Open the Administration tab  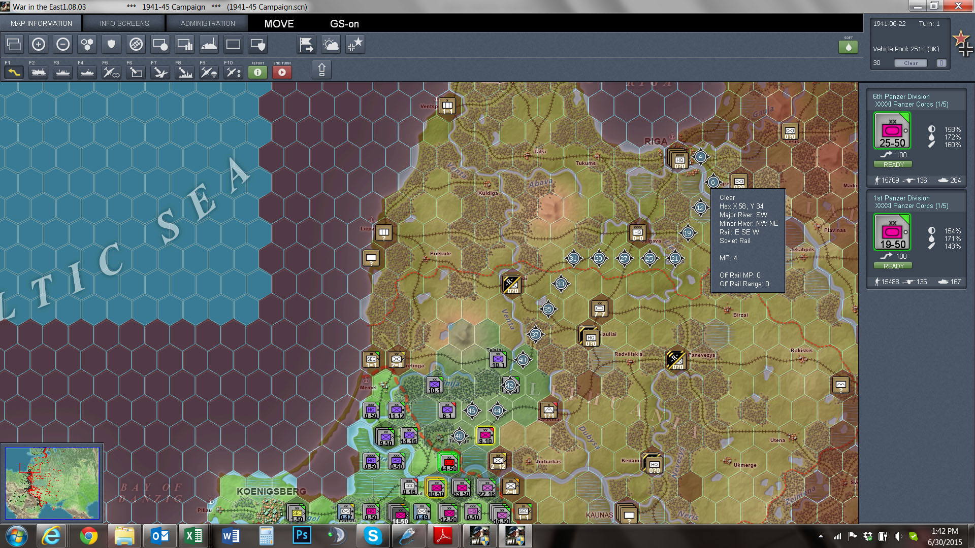208,23
